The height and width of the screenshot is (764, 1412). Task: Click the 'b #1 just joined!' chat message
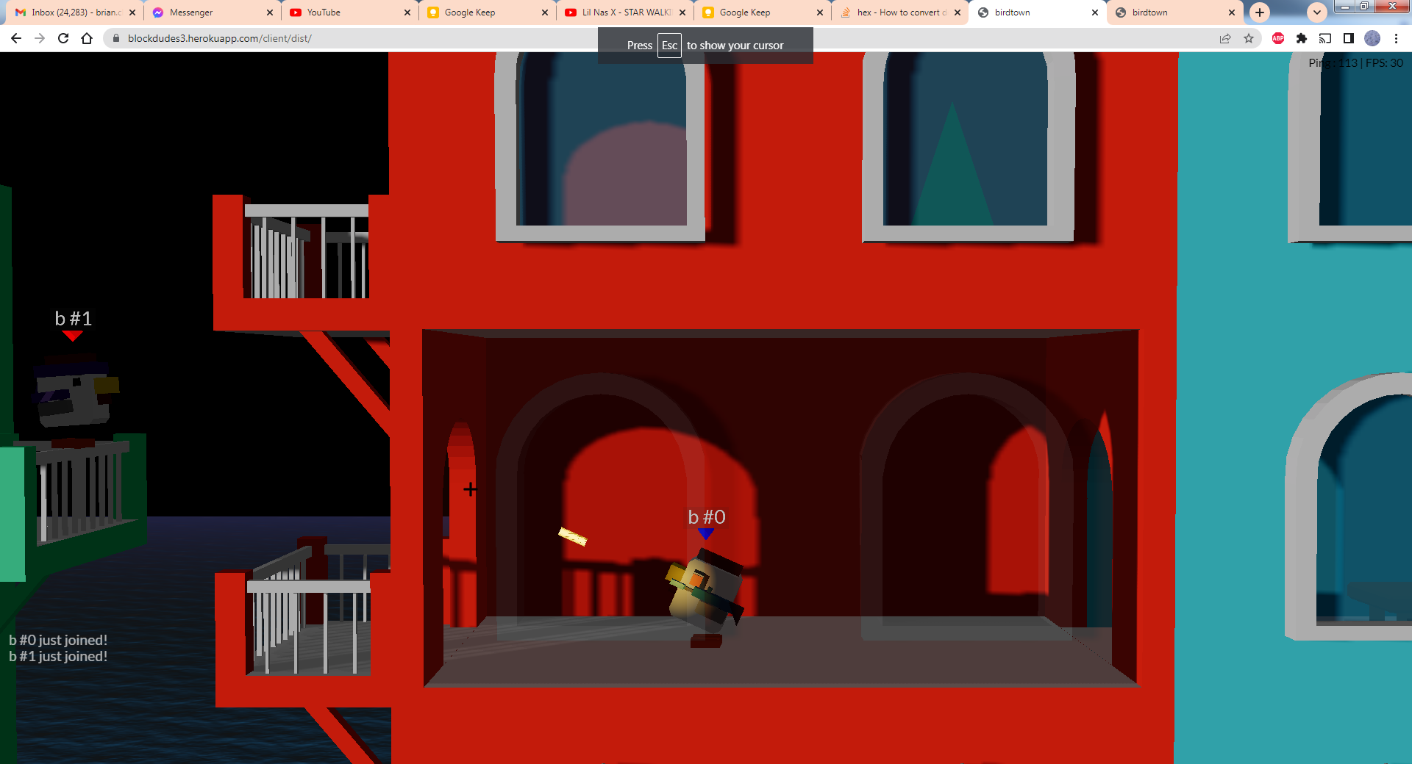[x=58, y=656]
